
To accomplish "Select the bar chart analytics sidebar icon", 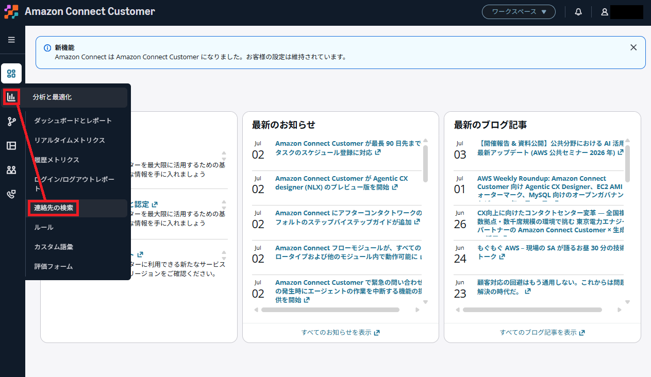I will pos(11,97).
